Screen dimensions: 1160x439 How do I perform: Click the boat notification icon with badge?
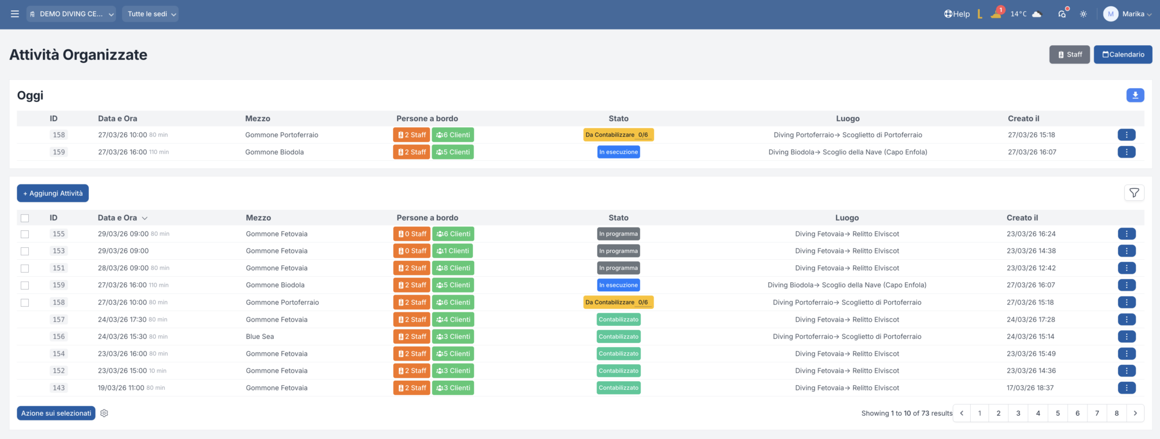point(996,14)
